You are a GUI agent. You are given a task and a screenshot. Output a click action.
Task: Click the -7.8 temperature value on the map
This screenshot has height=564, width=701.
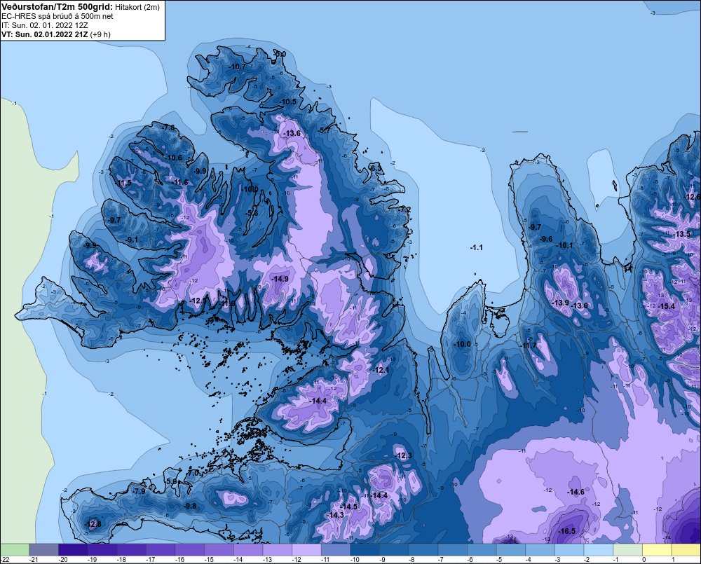tap(168, 128)
